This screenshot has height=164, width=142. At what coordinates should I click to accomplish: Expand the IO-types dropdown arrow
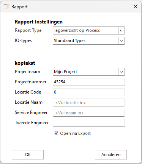point(121,41)
